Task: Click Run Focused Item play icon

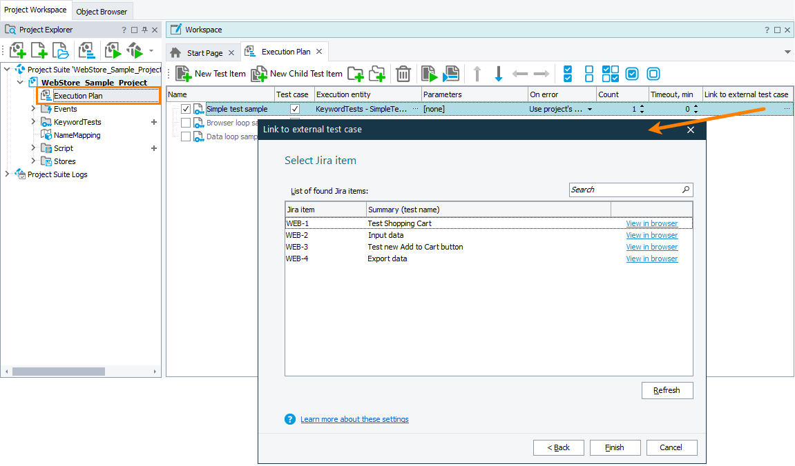Action: coord(429,74)
